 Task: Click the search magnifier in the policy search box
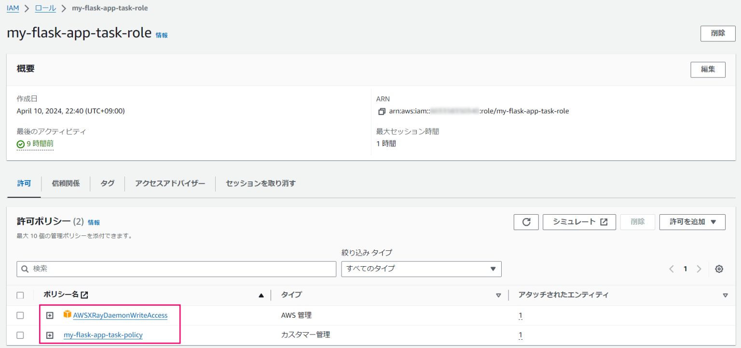tap(25, 269)
